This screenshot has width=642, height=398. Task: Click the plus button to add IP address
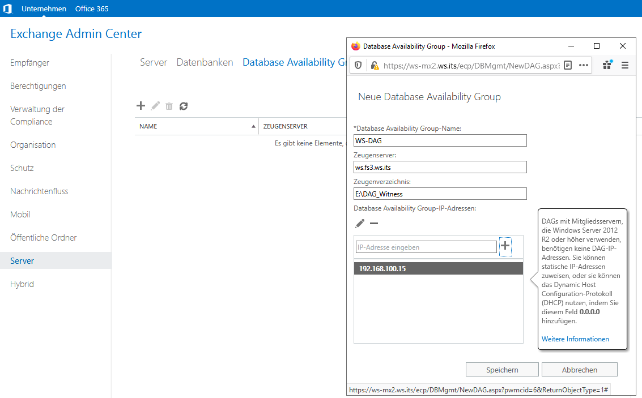coord(505,246)
